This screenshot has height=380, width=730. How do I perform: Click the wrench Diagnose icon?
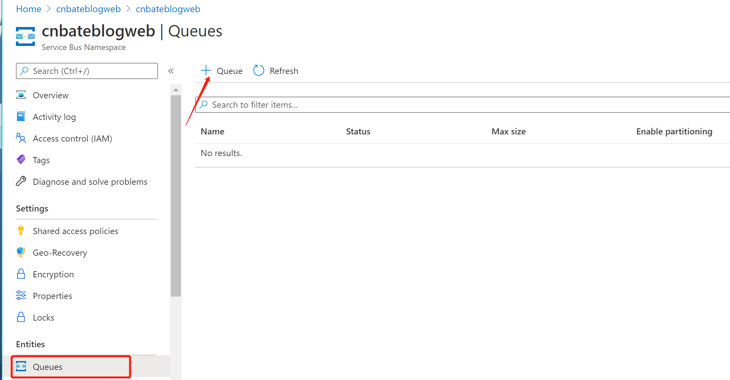[x=21, y=181]
